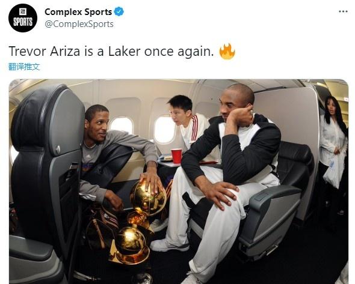
Task: Click the fire emoji in the tweet
Action: tap(227, 51)
